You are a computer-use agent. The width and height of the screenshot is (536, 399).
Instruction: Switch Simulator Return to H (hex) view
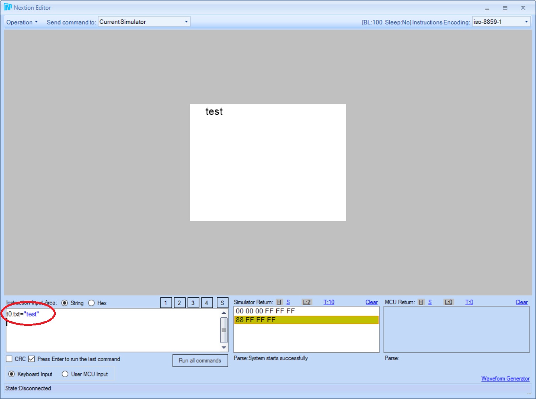click(279, 302)
